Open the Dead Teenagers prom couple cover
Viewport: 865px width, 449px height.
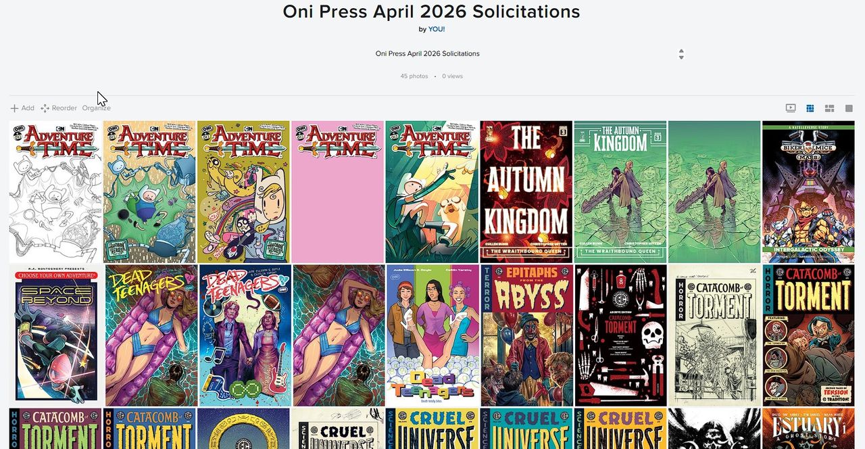pyautogui.click(x=245, y=335)
